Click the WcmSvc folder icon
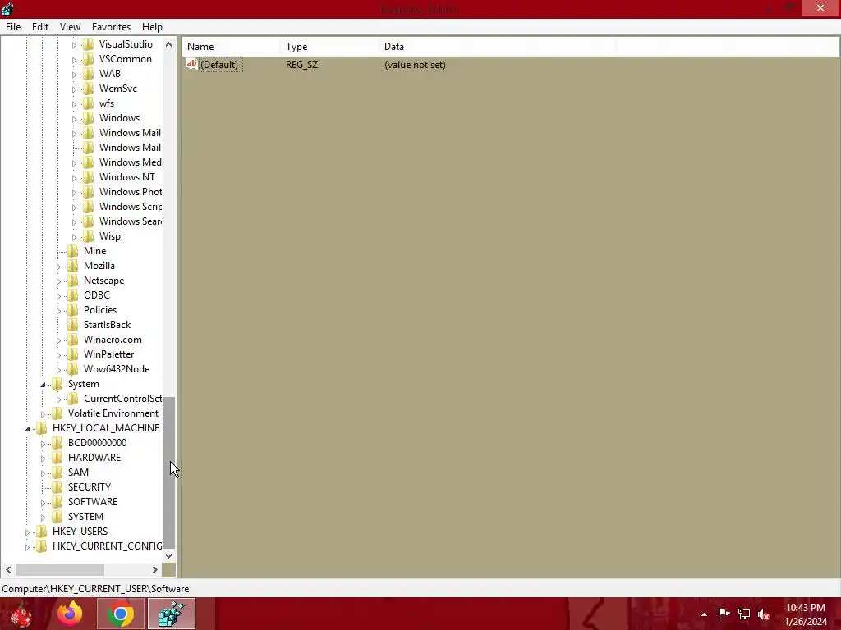841x630 pixels. point(89,89)
